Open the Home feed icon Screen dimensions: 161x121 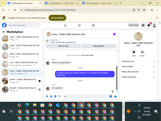(x=65, y=25)
